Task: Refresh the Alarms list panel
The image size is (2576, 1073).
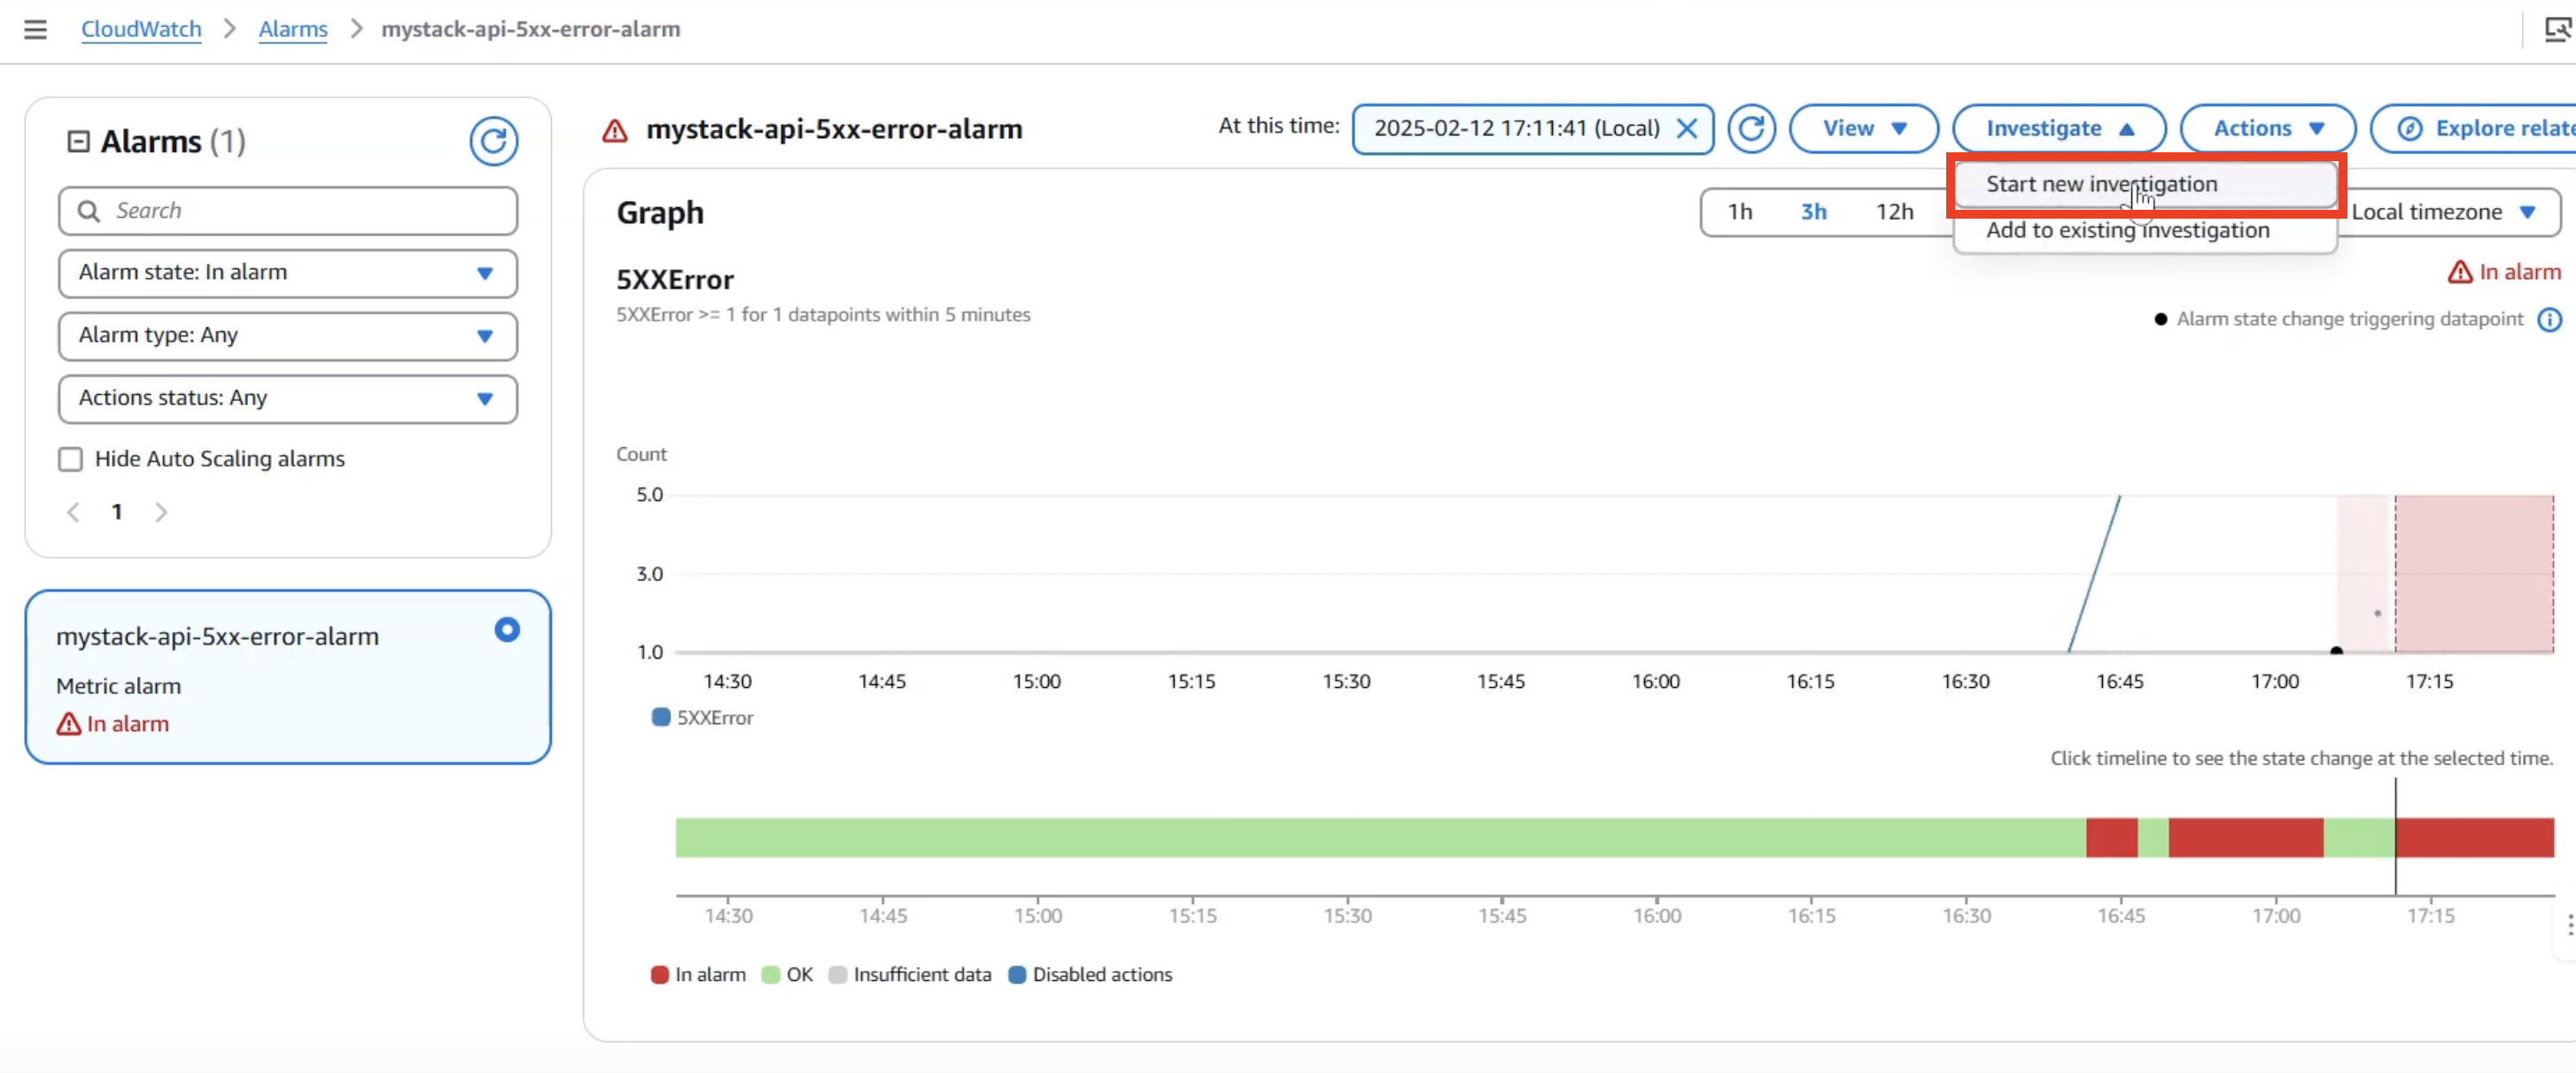Action: [x=493, y=142]
